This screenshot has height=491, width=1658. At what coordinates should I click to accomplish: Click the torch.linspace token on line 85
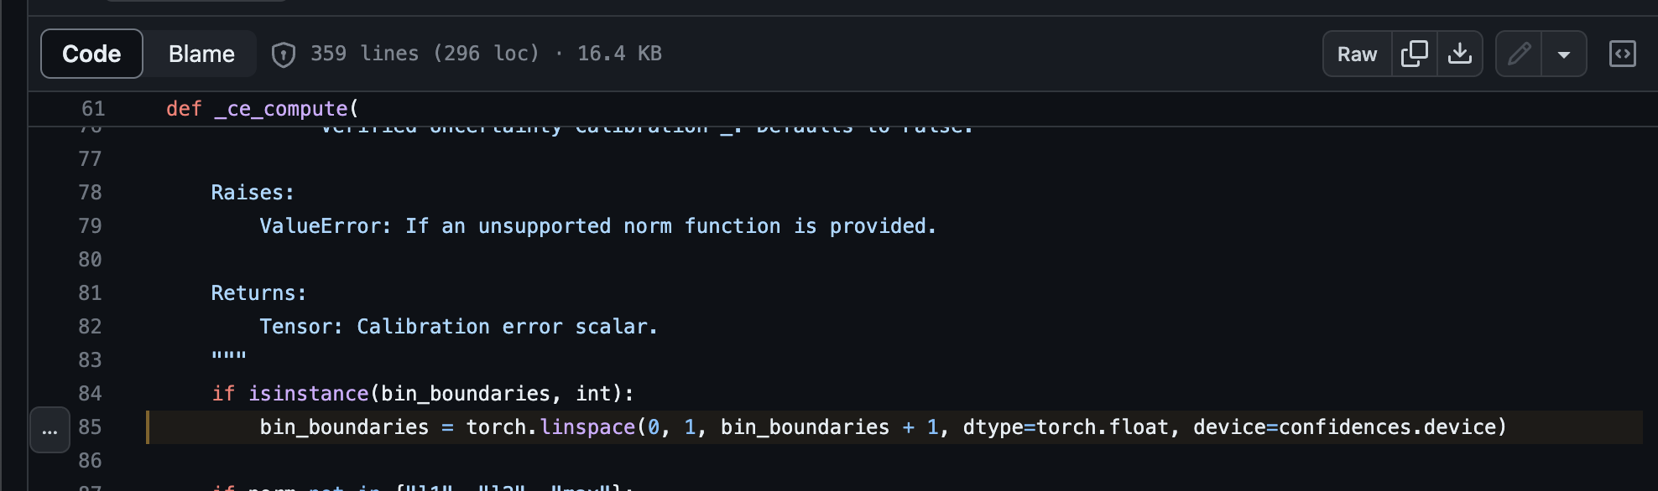pyautogui.click(x=550, y=427)
